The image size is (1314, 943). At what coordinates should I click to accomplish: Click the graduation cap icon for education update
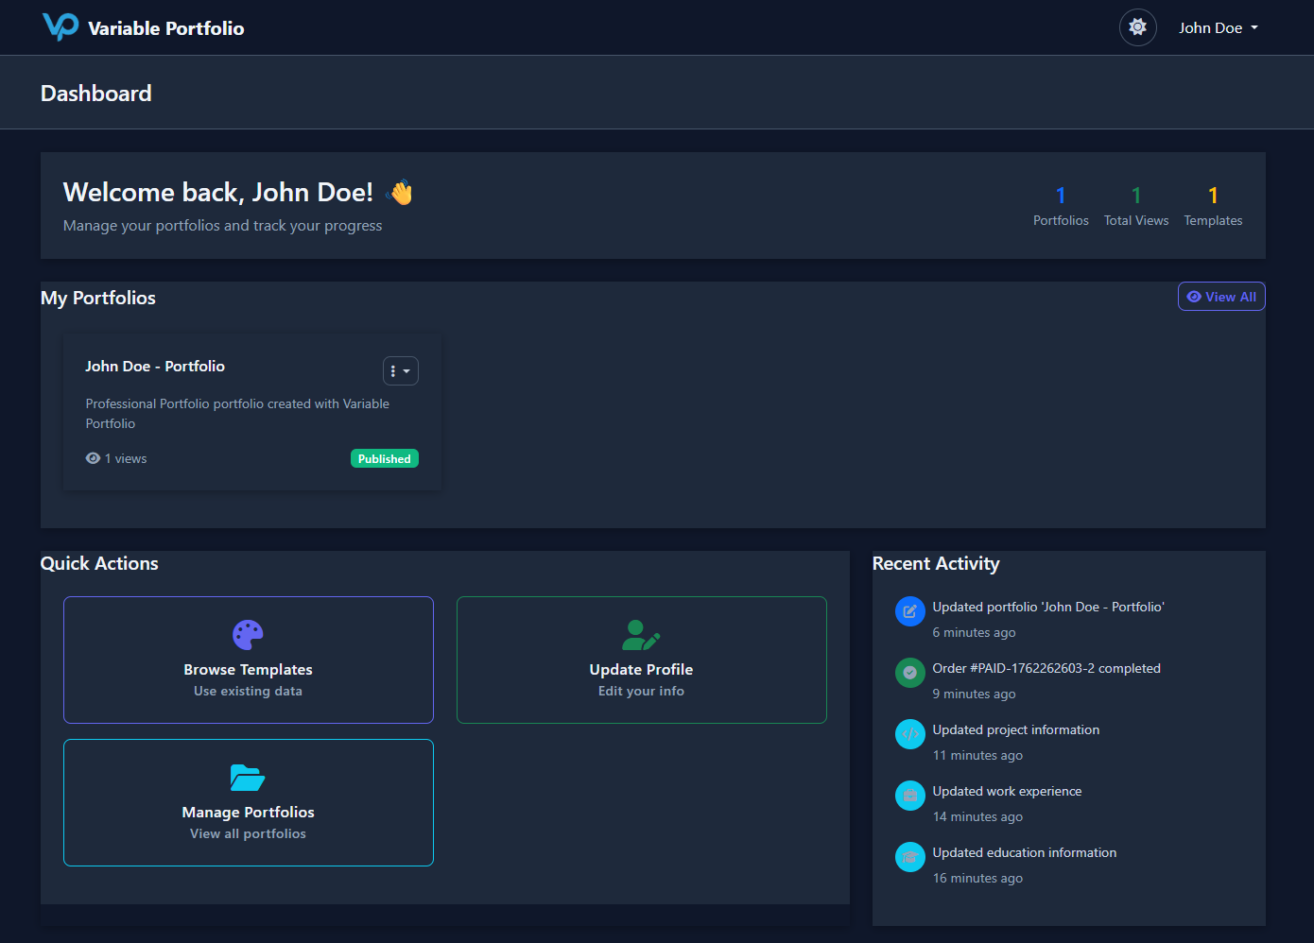pos(909,857)
